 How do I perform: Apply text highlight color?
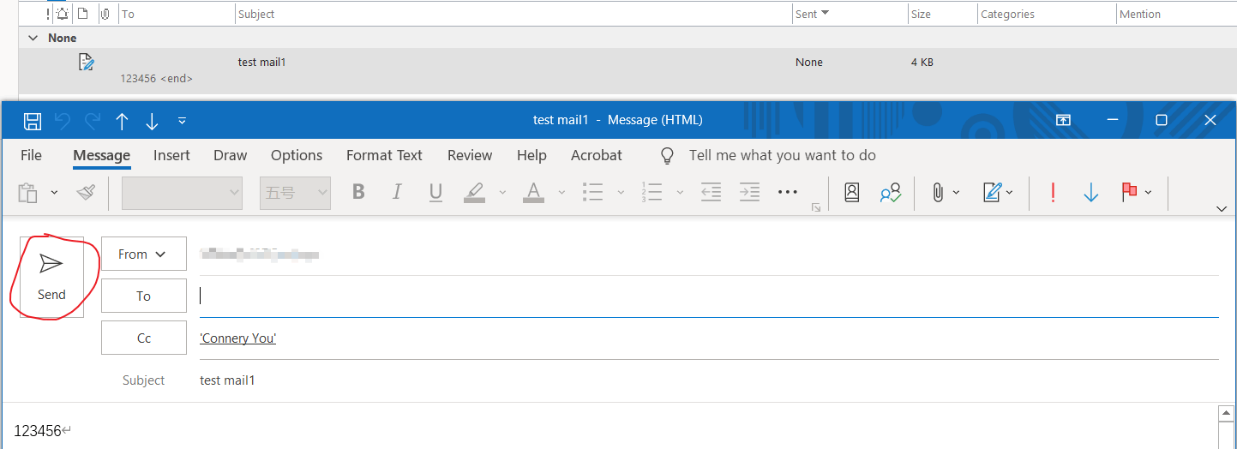(475, 193)
